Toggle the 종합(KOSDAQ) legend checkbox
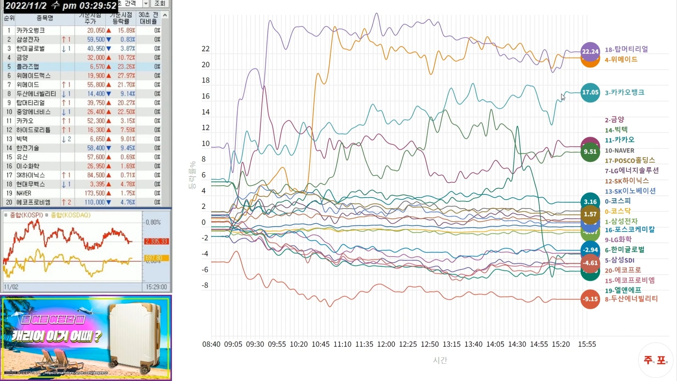Viewport: 677px width, 381px height. click(x=47, y=215)
